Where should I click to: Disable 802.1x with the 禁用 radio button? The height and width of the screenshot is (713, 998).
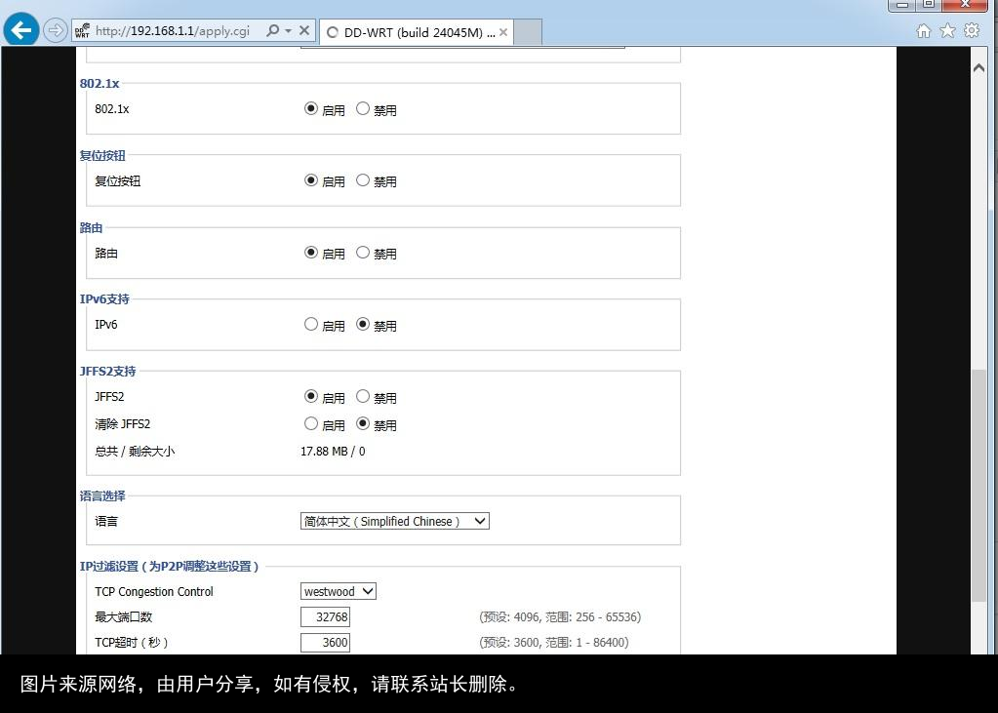(362, 109)
